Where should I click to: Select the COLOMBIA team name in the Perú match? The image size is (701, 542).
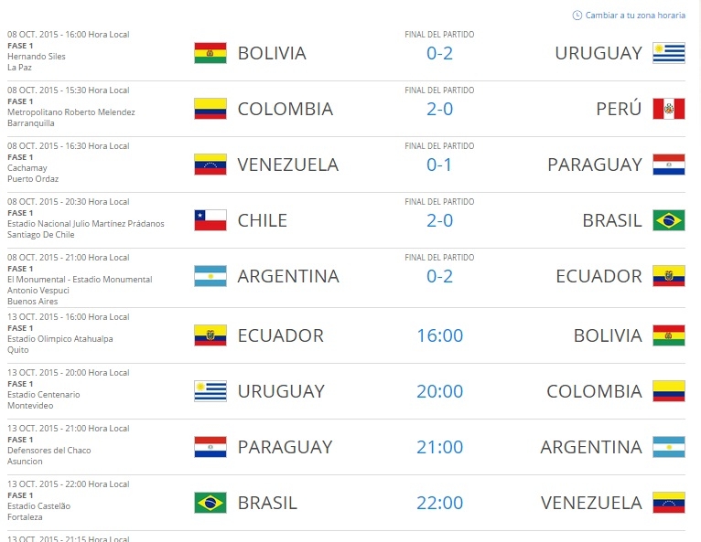pyautogui.click(x=285, y=109)
